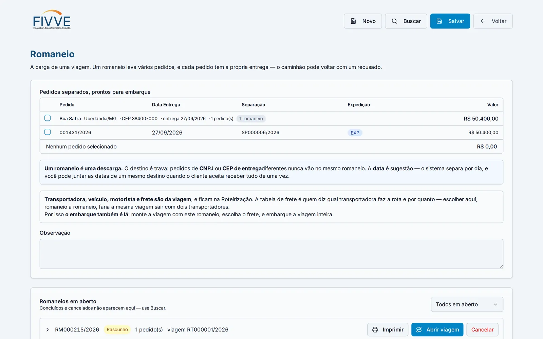Image resolution: width=543 pixels, height=339 pixels.
Task: Click the Data Entrega column header
Action: [x=166, y=105]
